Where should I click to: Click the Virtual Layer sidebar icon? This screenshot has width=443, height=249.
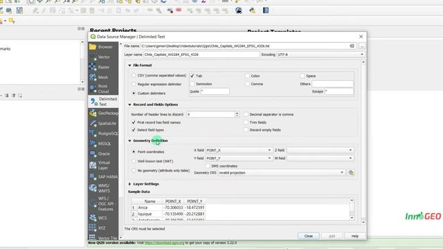93,165
